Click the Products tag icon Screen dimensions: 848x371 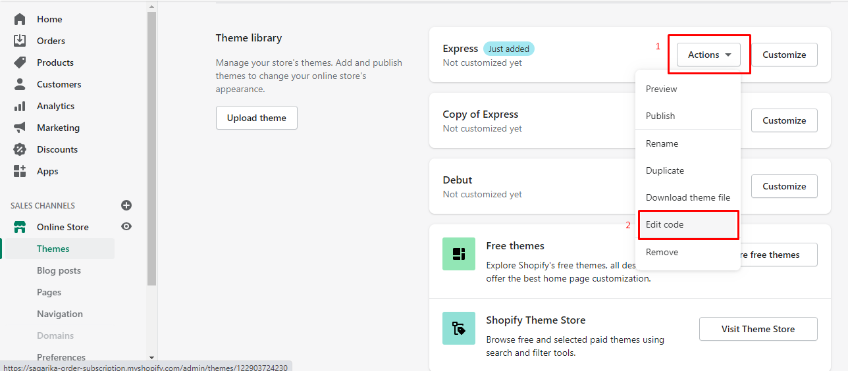coord(20,62)
